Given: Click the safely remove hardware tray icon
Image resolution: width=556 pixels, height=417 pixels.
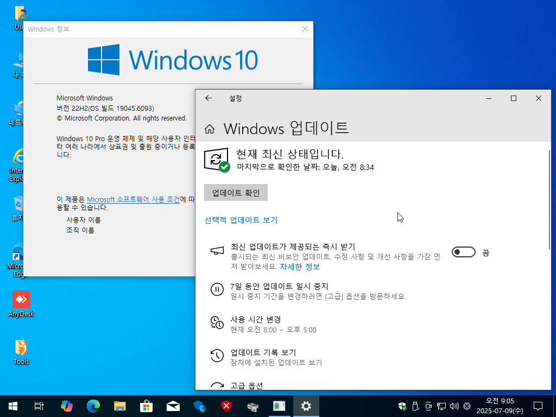Looking at the screenshot, I should pyautogui.click(x=415, y=406).
